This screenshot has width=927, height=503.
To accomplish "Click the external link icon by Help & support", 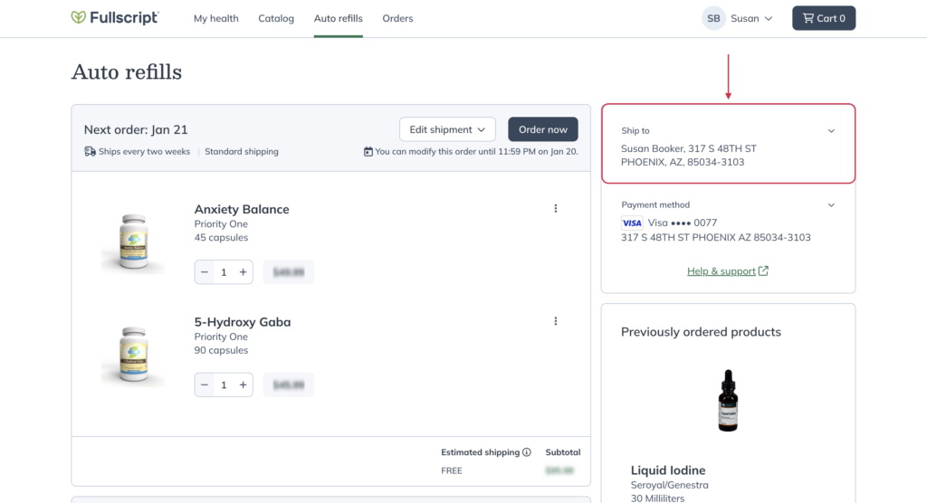I will point(763,270).
